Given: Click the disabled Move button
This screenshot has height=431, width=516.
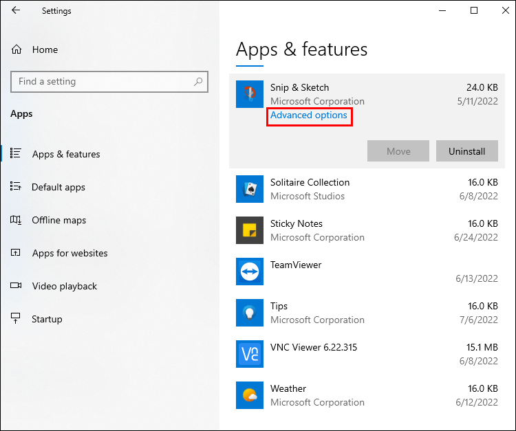Looking at the screenshot, I should click(398, 151).
